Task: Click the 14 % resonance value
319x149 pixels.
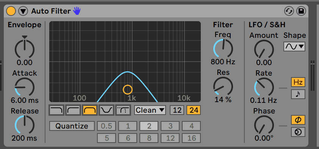Action: (223, 100)
